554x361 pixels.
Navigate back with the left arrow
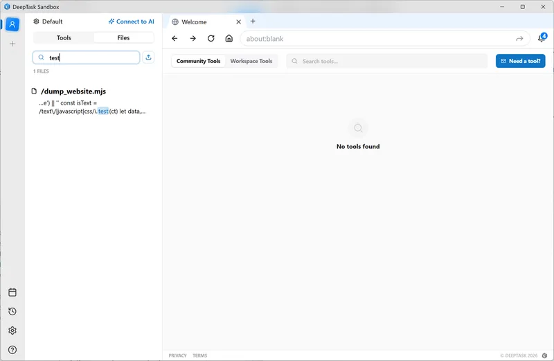tap(175, 39)
